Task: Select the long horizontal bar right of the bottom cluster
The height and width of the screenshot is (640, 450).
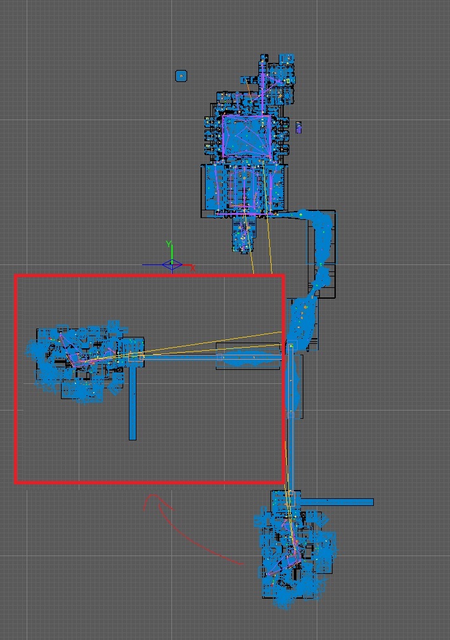Action: (x=336, y=502)
